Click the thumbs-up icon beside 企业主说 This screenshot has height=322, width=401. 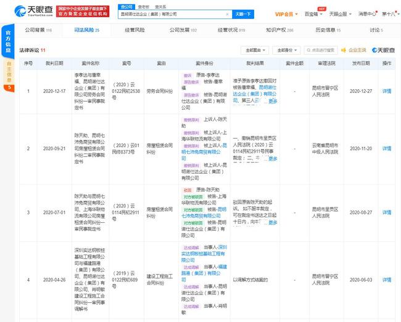pyautogui.click(x=344, y=50)
